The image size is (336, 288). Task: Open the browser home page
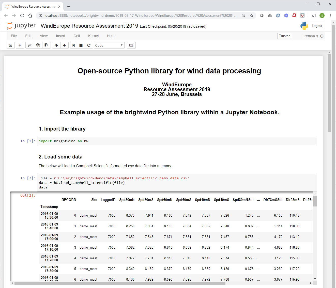pos(30,15)
